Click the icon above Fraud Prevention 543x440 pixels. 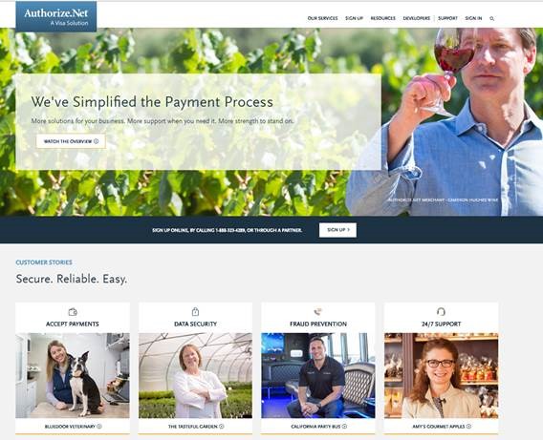point(318,311)
